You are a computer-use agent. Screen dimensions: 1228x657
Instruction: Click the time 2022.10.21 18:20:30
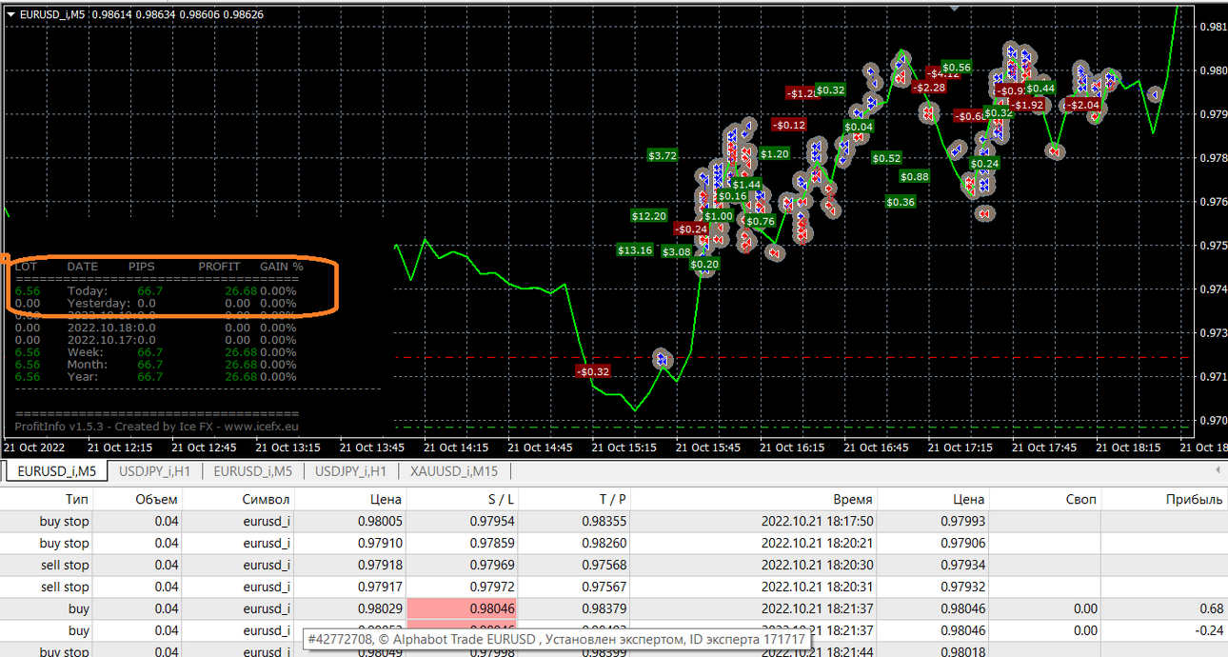(818, 565)
